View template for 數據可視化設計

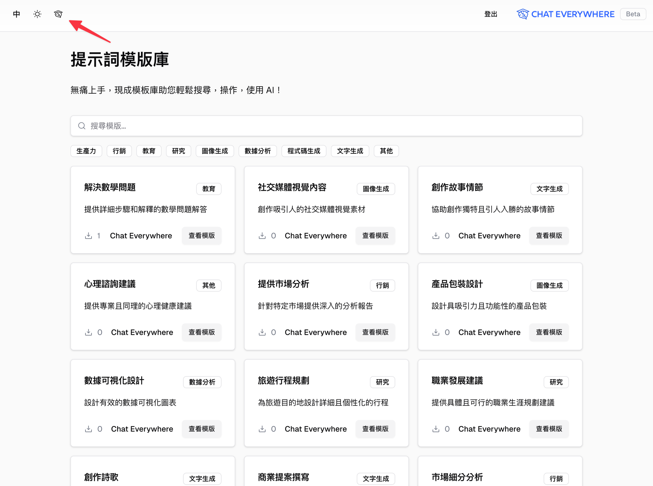pyautogui.click(x=202, y=429)
